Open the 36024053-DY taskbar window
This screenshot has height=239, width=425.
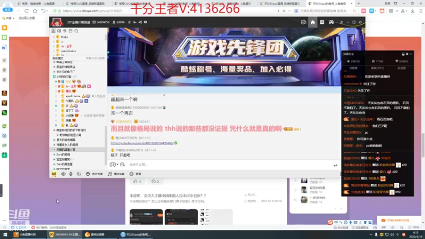coord(64,234)
